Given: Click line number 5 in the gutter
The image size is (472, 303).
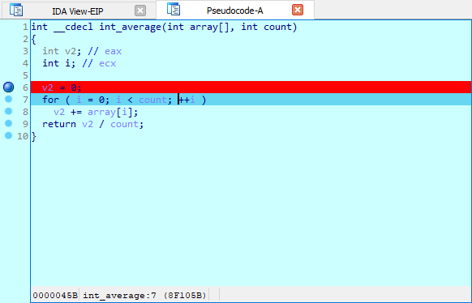Looking at the screenshot, I should [x=25, y=75].
